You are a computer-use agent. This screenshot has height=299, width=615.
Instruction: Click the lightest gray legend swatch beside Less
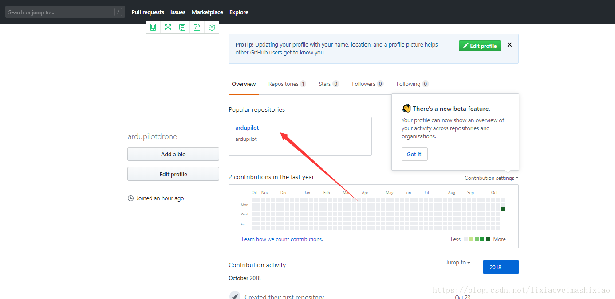click(x=466, y=239)
